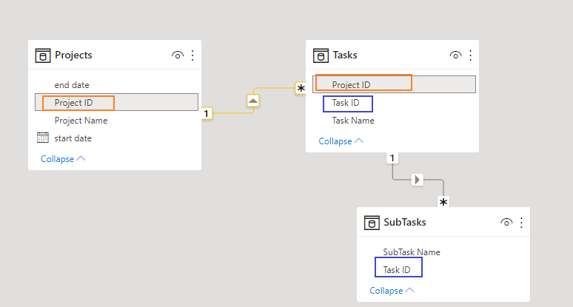Image resolution: width=573 pixels, height=307 pixels.
Task: Click the Projects table title
Action: tap(73, 55)
